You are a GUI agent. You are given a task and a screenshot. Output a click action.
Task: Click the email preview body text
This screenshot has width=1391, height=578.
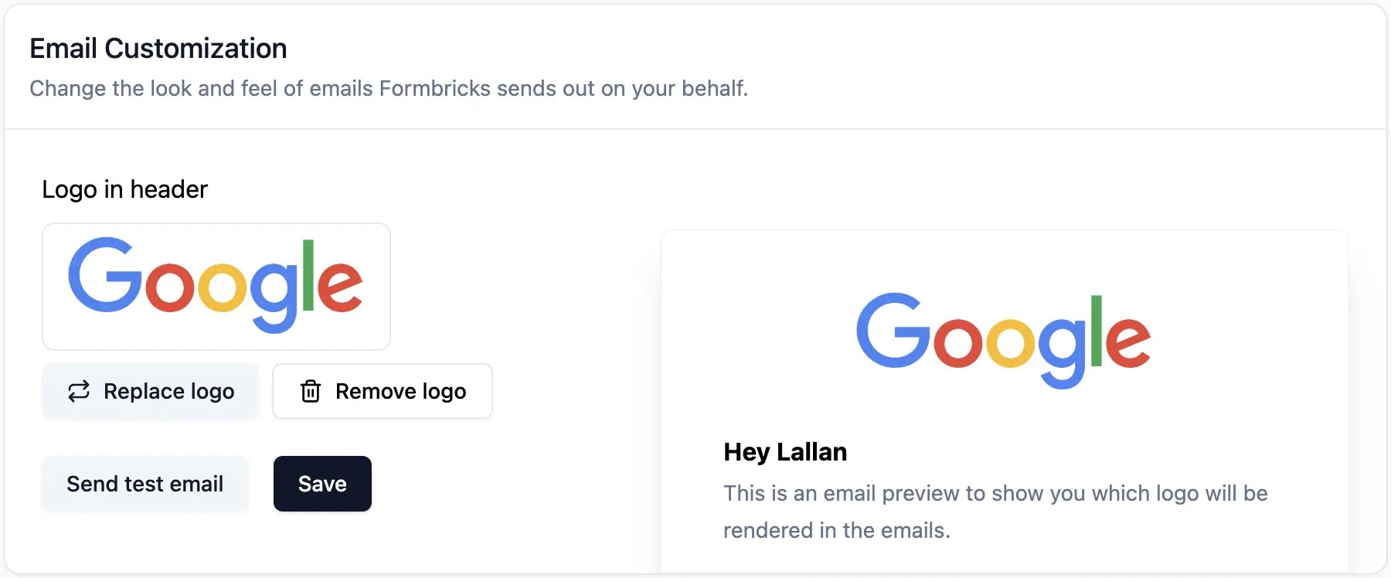point(995,512)
